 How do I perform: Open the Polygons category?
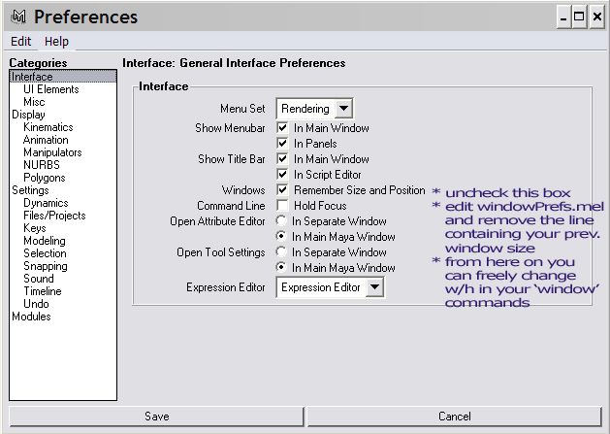[x=45, y=178]
